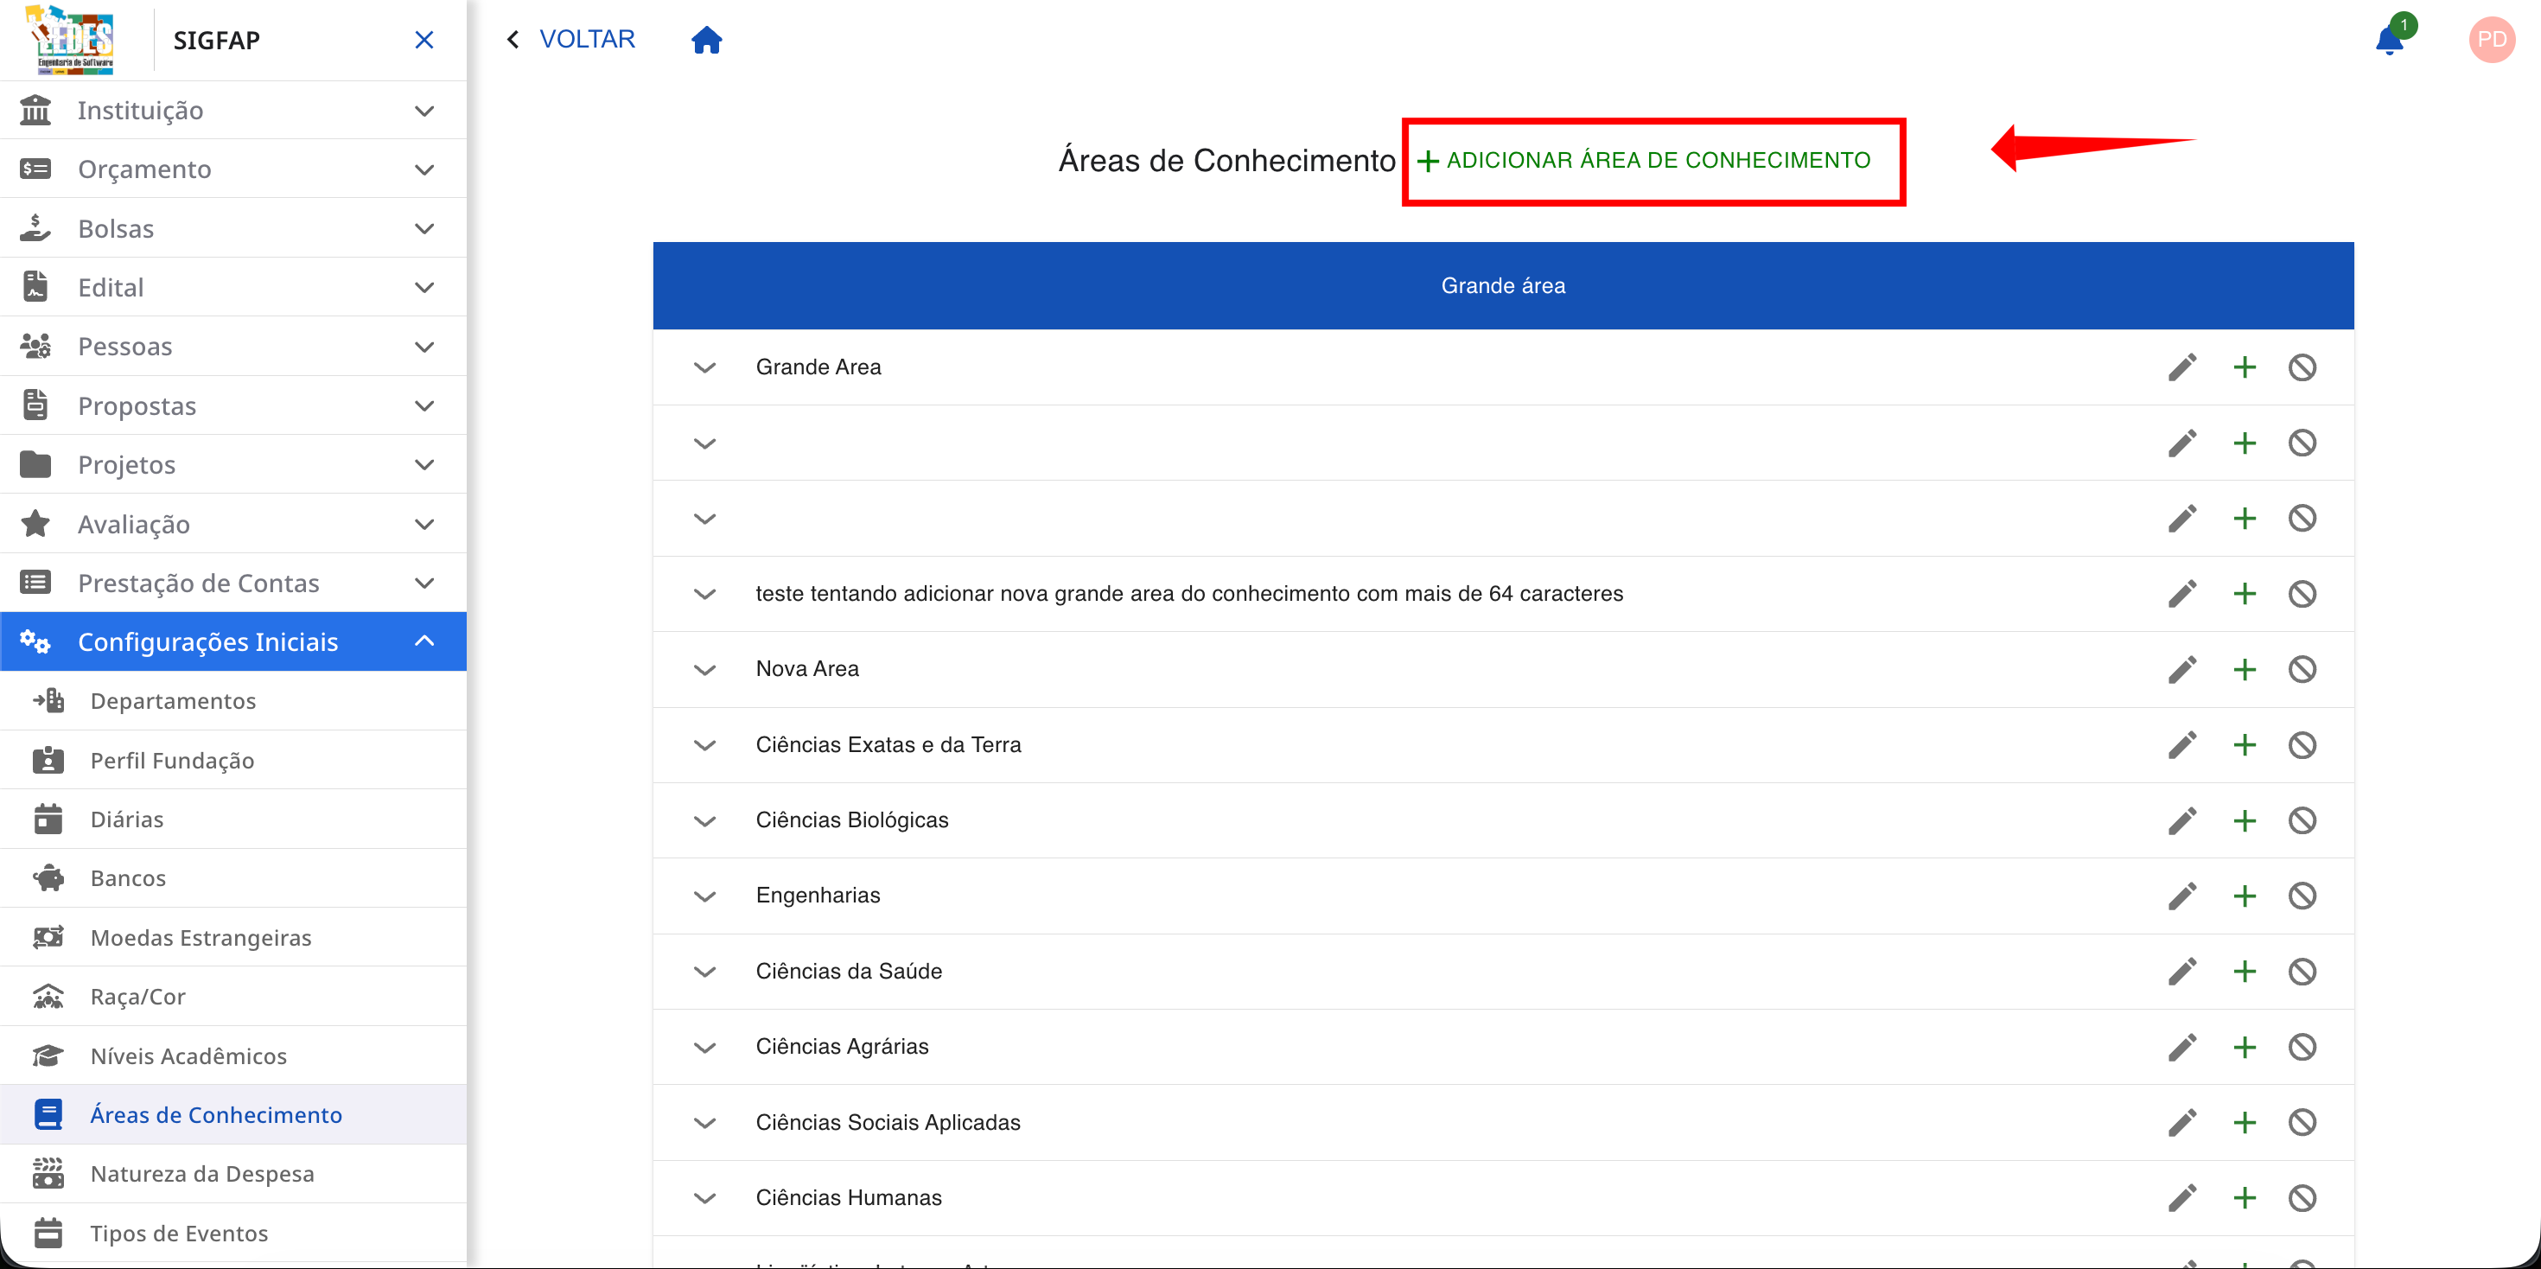
Task: Open the PD profile avatar
Action: pos(2491,40)
